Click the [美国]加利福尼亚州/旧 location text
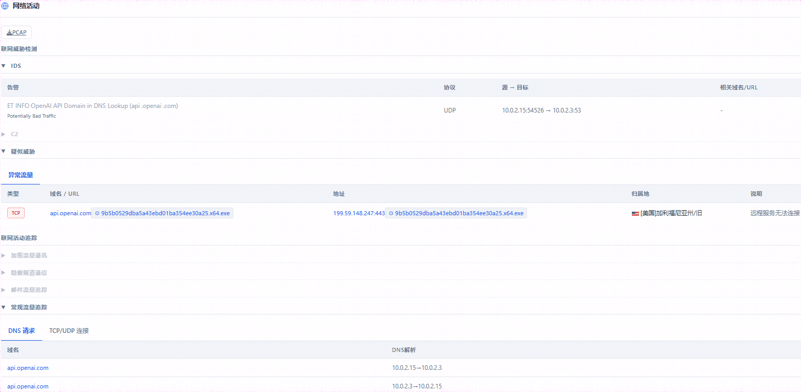Viewport: 801px width, 392px height. point(671,213)
